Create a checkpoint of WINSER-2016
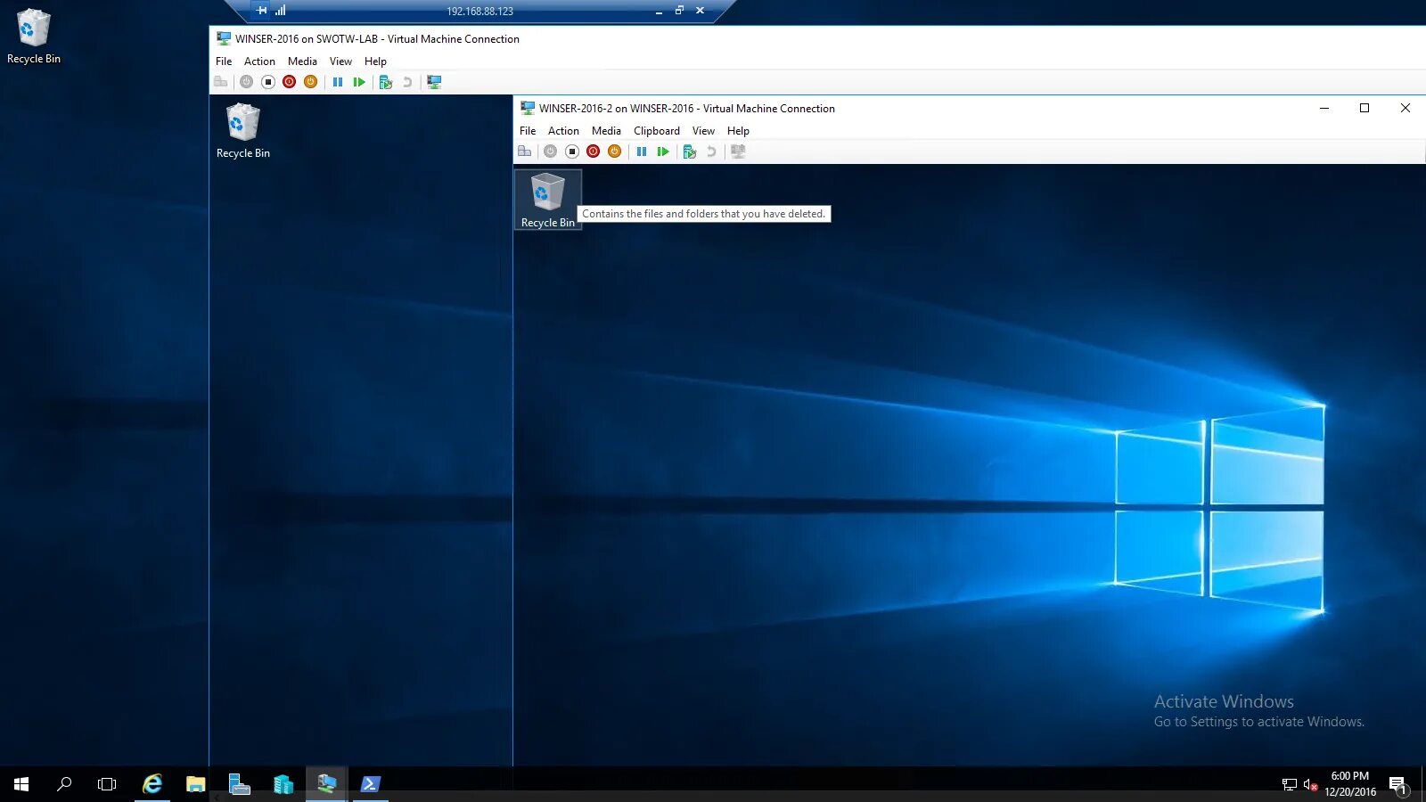 coord(386,82)
